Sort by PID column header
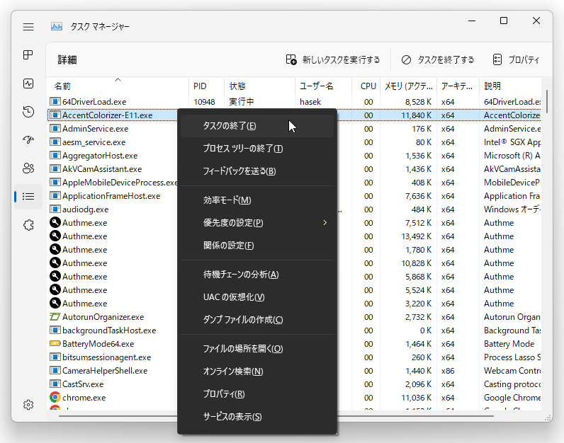 206,86
